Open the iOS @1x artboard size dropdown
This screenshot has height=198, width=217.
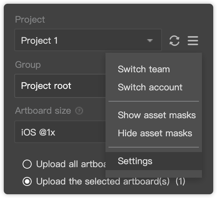60,132
